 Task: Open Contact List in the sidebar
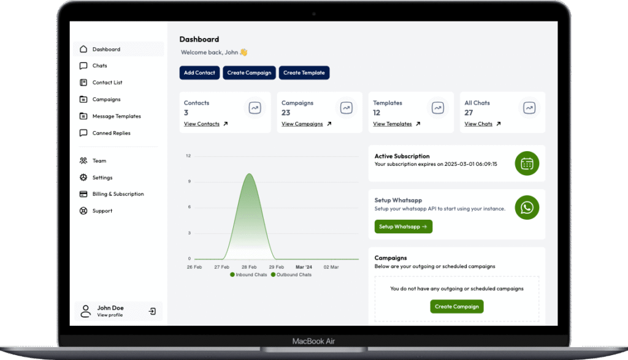pos(107,83)
